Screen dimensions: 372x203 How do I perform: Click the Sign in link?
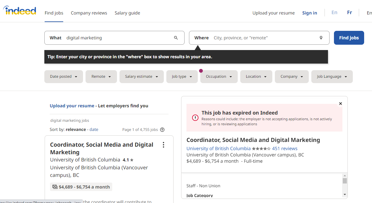pyautogui.click(x=310, y=13)
